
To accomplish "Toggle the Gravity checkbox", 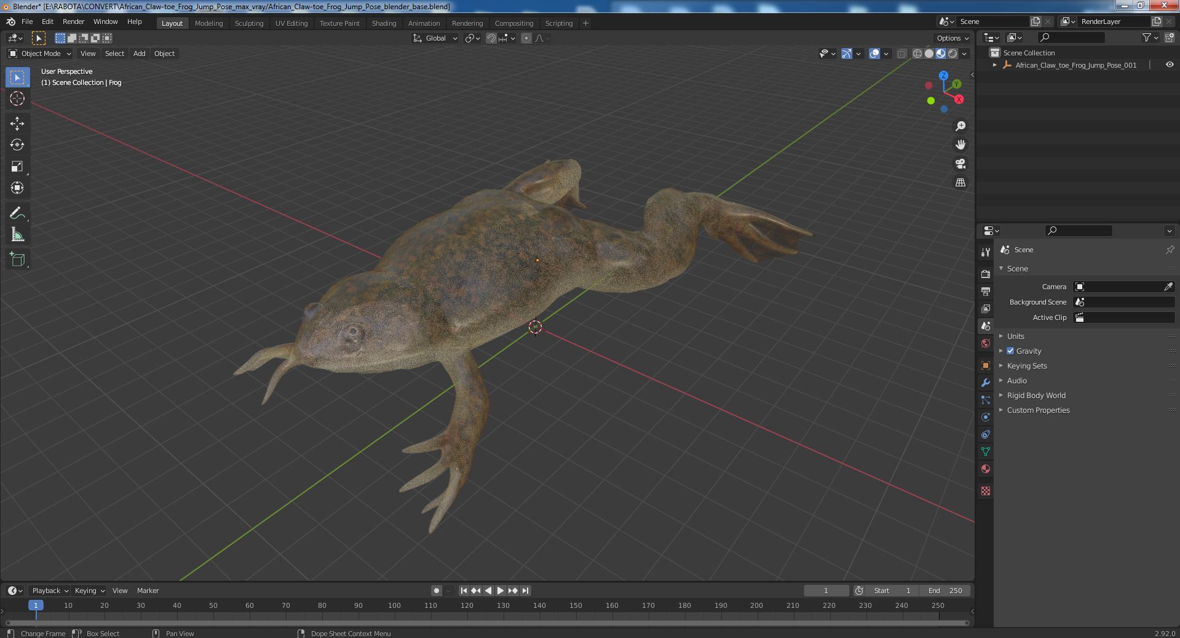I will (1010, 351).
